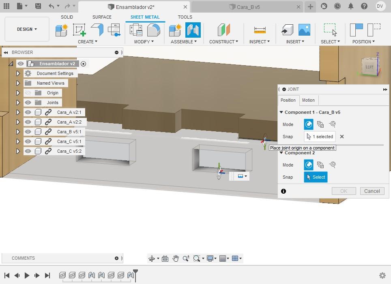Open the Motion tab in Joint dialog

[308, 100]
